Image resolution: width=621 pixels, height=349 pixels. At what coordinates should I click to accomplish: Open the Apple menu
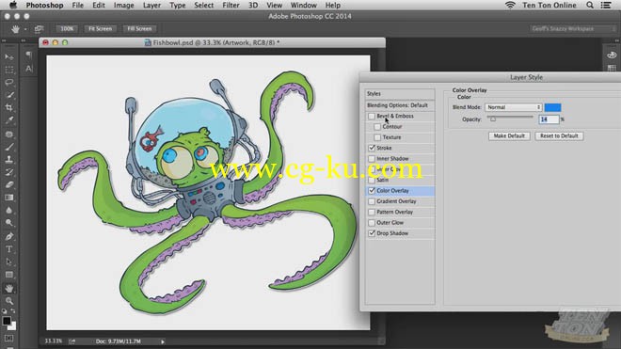pyautogui.click(x=13, y=5)
